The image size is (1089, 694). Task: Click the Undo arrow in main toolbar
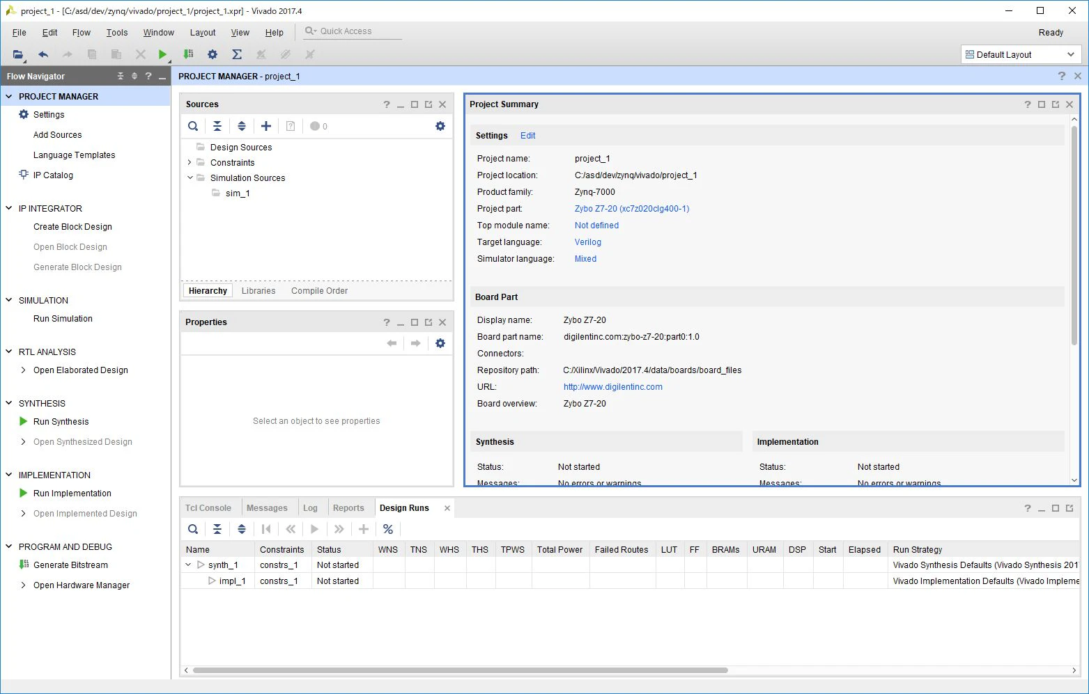click(x=43, y=54)
